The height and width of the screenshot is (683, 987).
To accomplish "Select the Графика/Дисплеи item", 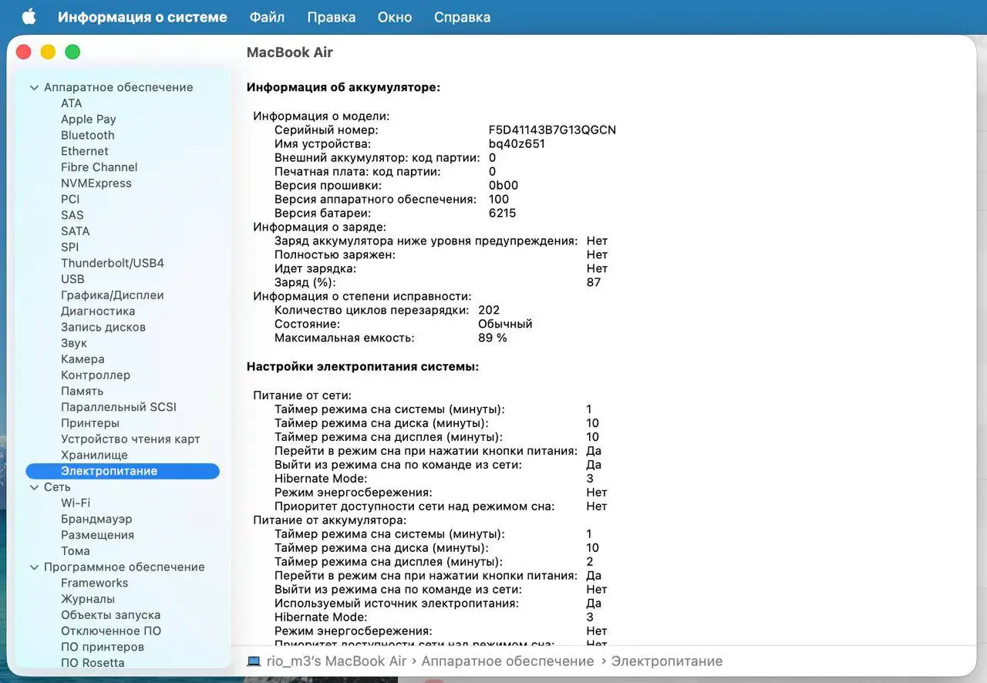I will [113, 295].
